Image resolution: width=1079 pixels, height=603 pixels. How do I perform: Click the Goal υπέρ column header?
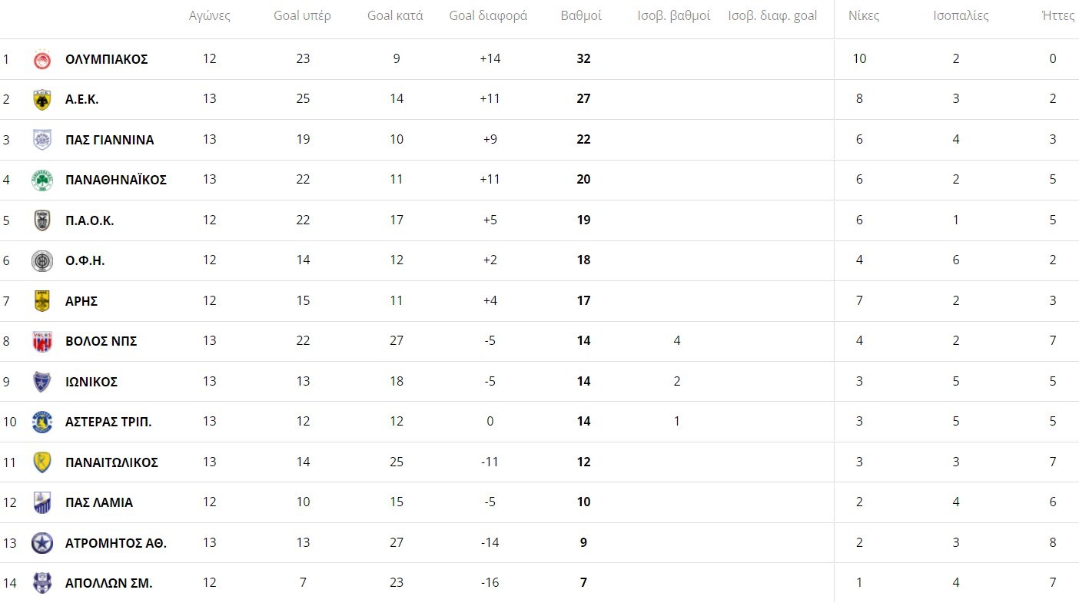302,15
